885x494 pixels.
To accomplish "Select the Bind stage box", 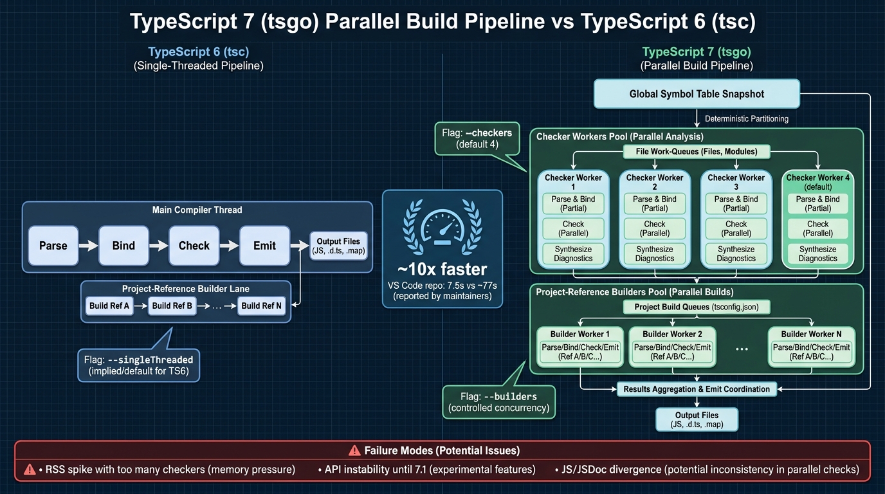I will (123, 246).
